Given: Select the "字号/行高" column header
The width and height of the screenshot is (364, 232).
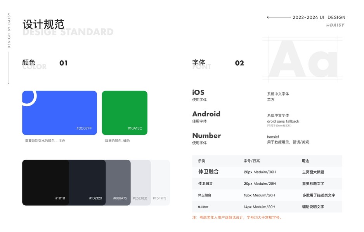Looking at the screenshot, I should pyautogui.click(x=251, y=161).
